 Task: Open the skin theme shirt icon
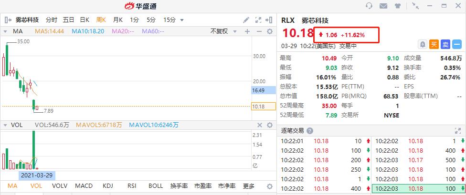pyautogui.click(x=397, y=6)
